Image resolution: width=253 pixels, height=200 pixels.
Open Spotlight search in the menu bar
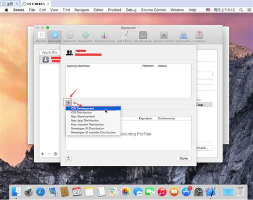tap(241, 10)
